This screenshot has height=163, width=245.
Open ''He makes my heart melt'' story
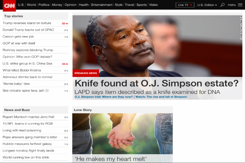coord(111,159)
